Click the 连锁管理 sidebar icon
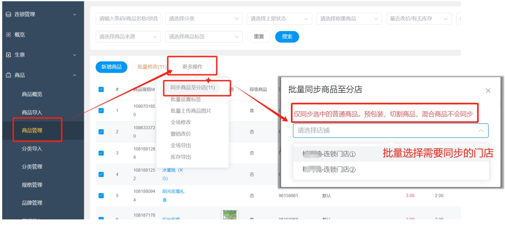The height and width of the screenshot is (242, 505). [x=9, y=14]
